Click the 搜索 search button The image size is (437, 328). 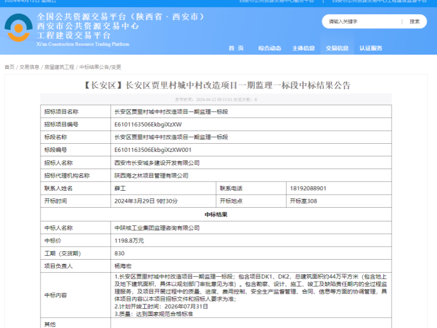415,21
